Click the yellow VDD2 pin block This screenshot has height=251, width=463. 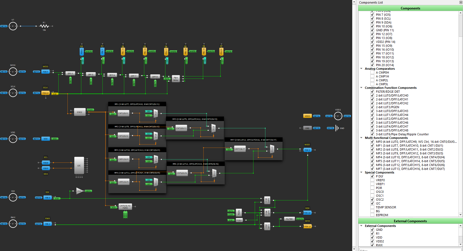click(307, 116)
